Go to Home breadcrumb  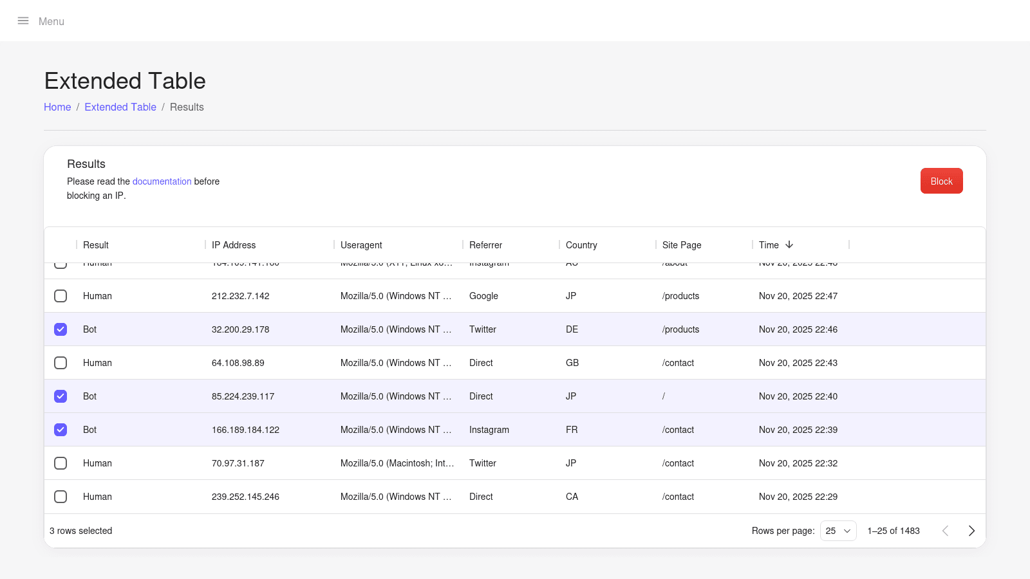coord(57,107)
